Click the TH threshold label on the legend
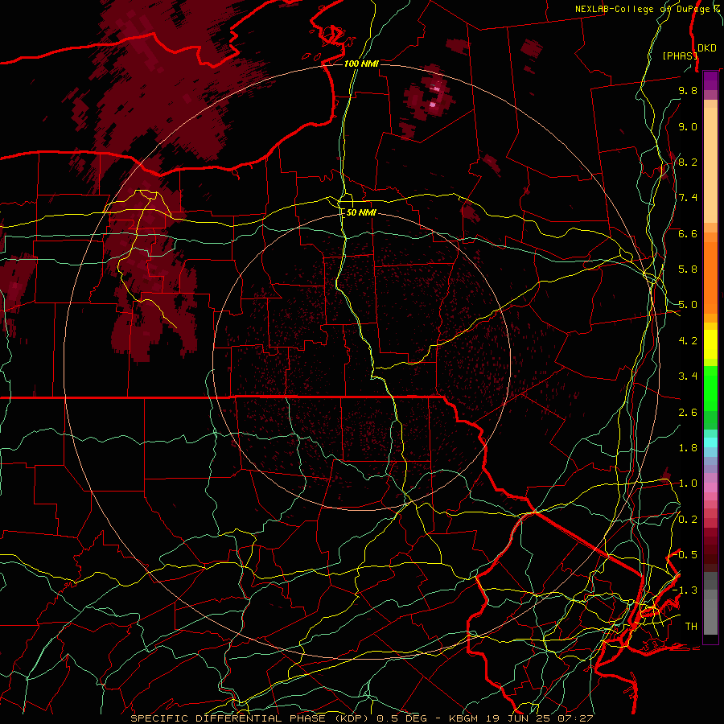Image resolution: width=724 pixels, height=724 pixels. click(691, 627)
